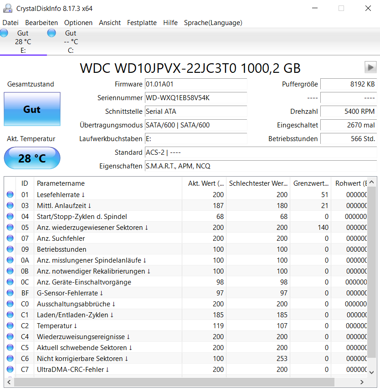
Task: Click the SMART list scroll down arrow
Action: [x=371, y=372]
